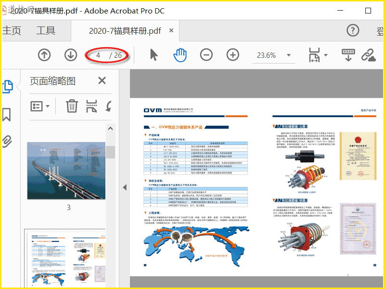Delete selected page with trash icon
This screenshot has height=289, width=385.
(72, 106)
